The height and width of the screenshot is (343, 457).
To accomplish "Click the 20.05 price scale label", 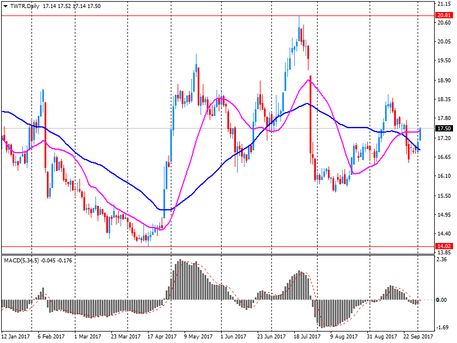I will pyautogui.click(x=444, y=41).
